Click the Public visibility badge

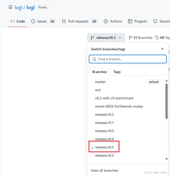pos(42,7)
